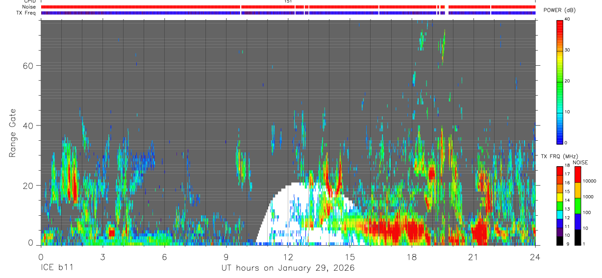This screenshot has height=278, width=602.
Task: Click the '9' tick on the UT hours axis
Action: click(x=226, y=257)
